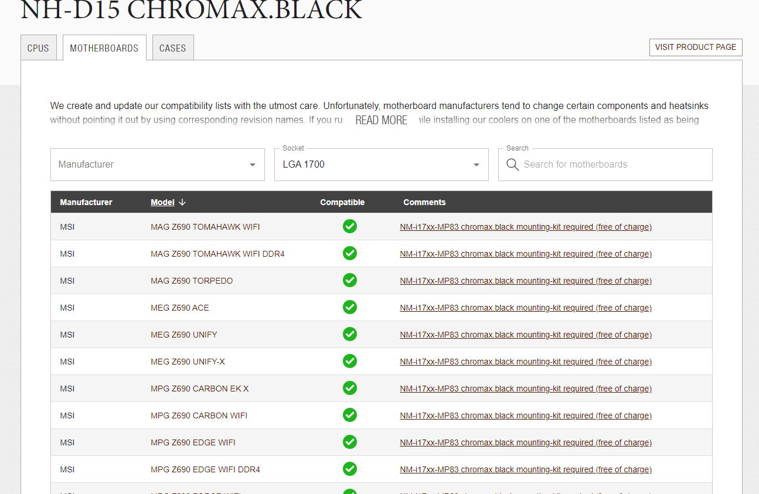Click the green checkmark in MAG Z690 TORPEDO row
Screen dimensions: 759x494
(350, 280)
